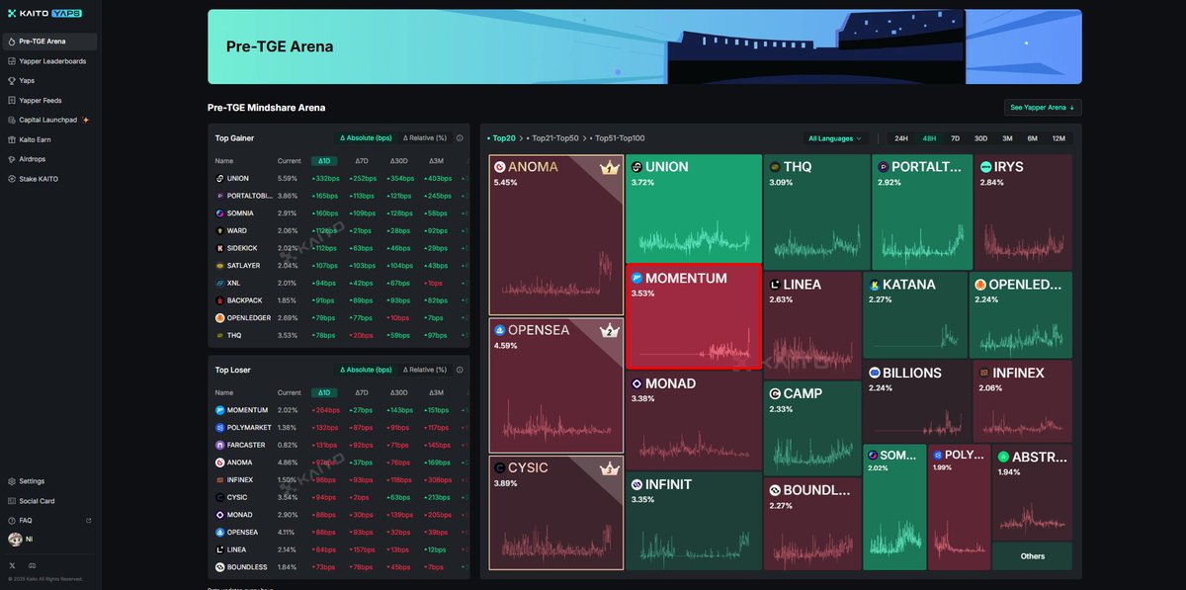Screen dimensions: 1186x590
Task: Click XNL name in Top Gainer list
Action: click(x=234, y=284)
